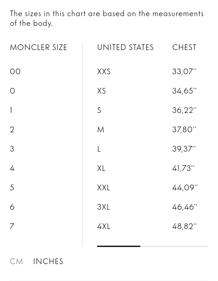Screen dimensions: 218x281
Task: Click chest measurement 48,82"
Action: [x=184, y=226]
